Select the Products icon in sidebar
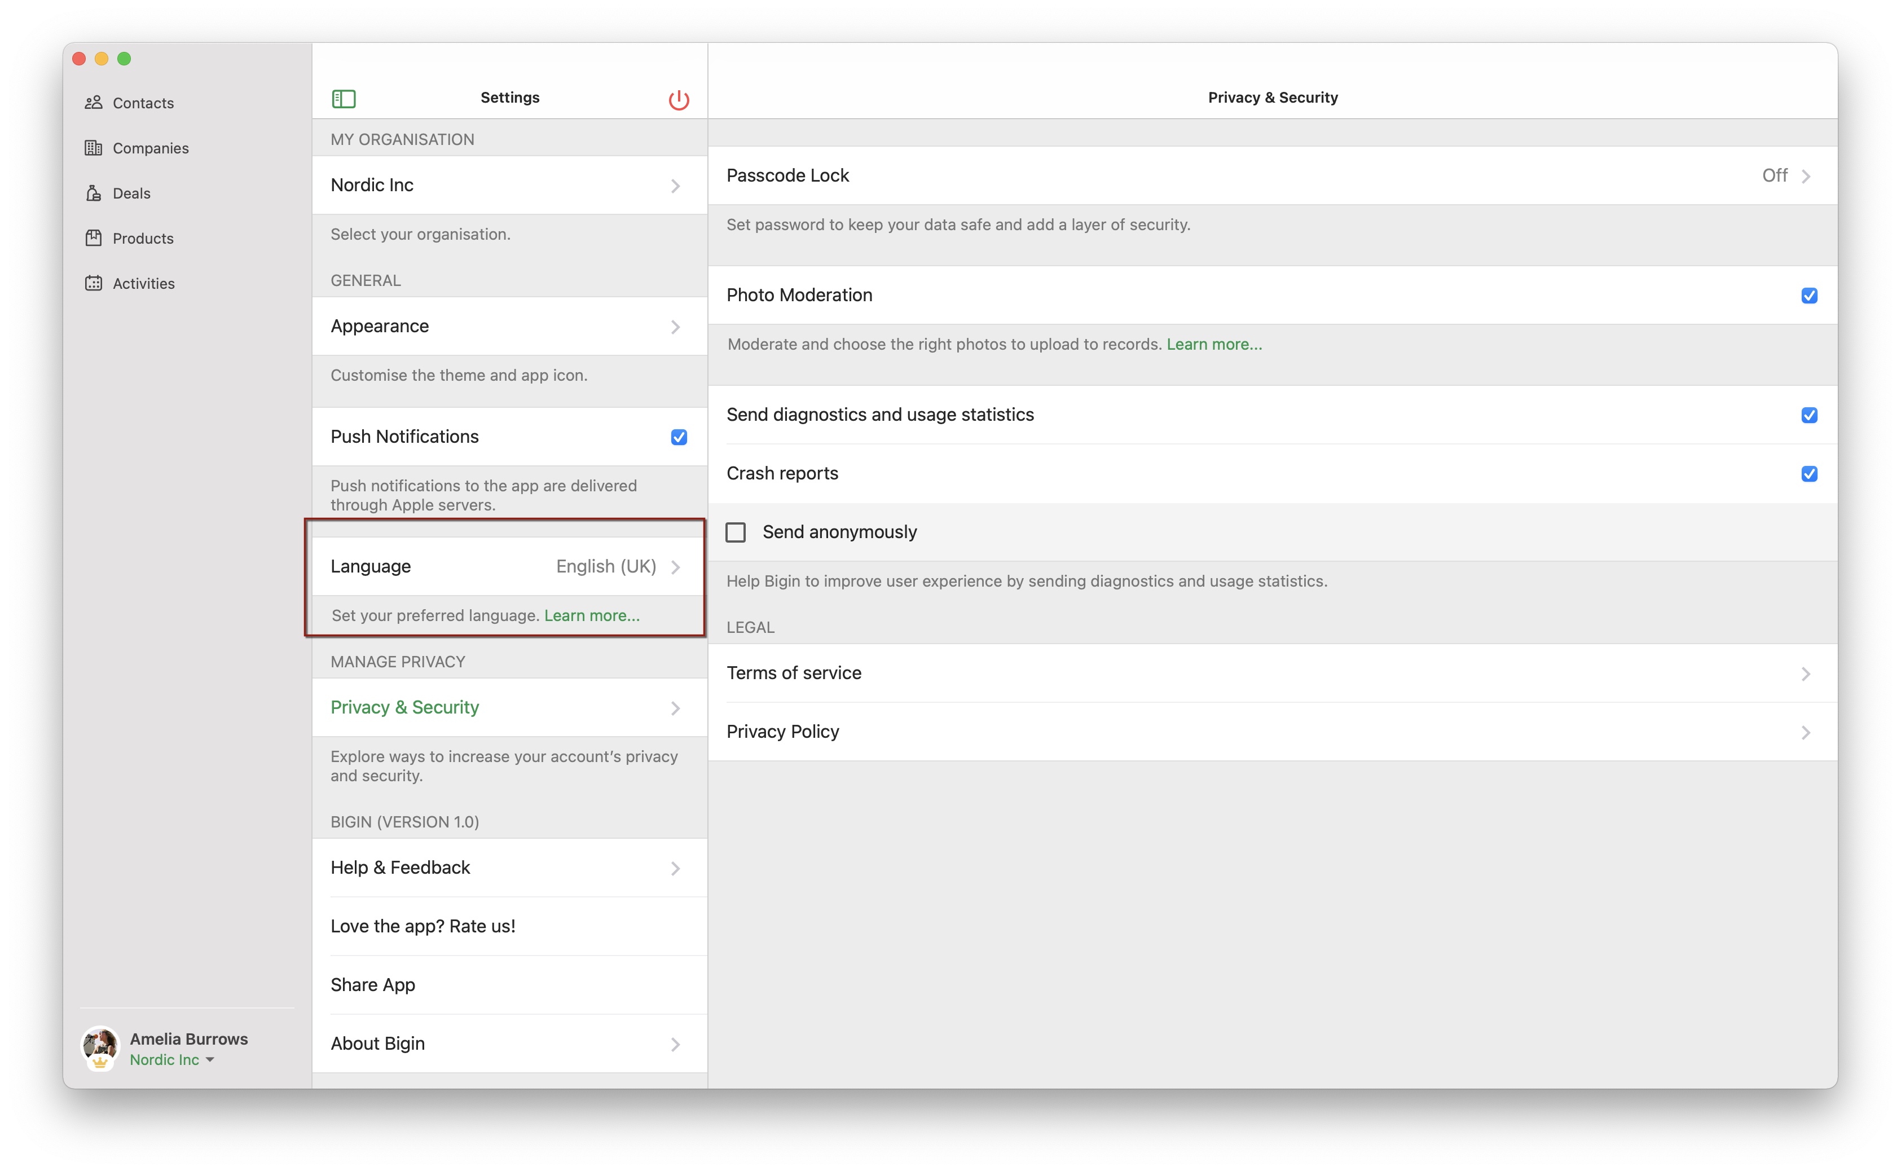1901x1171 pixels. click(94, 238)
